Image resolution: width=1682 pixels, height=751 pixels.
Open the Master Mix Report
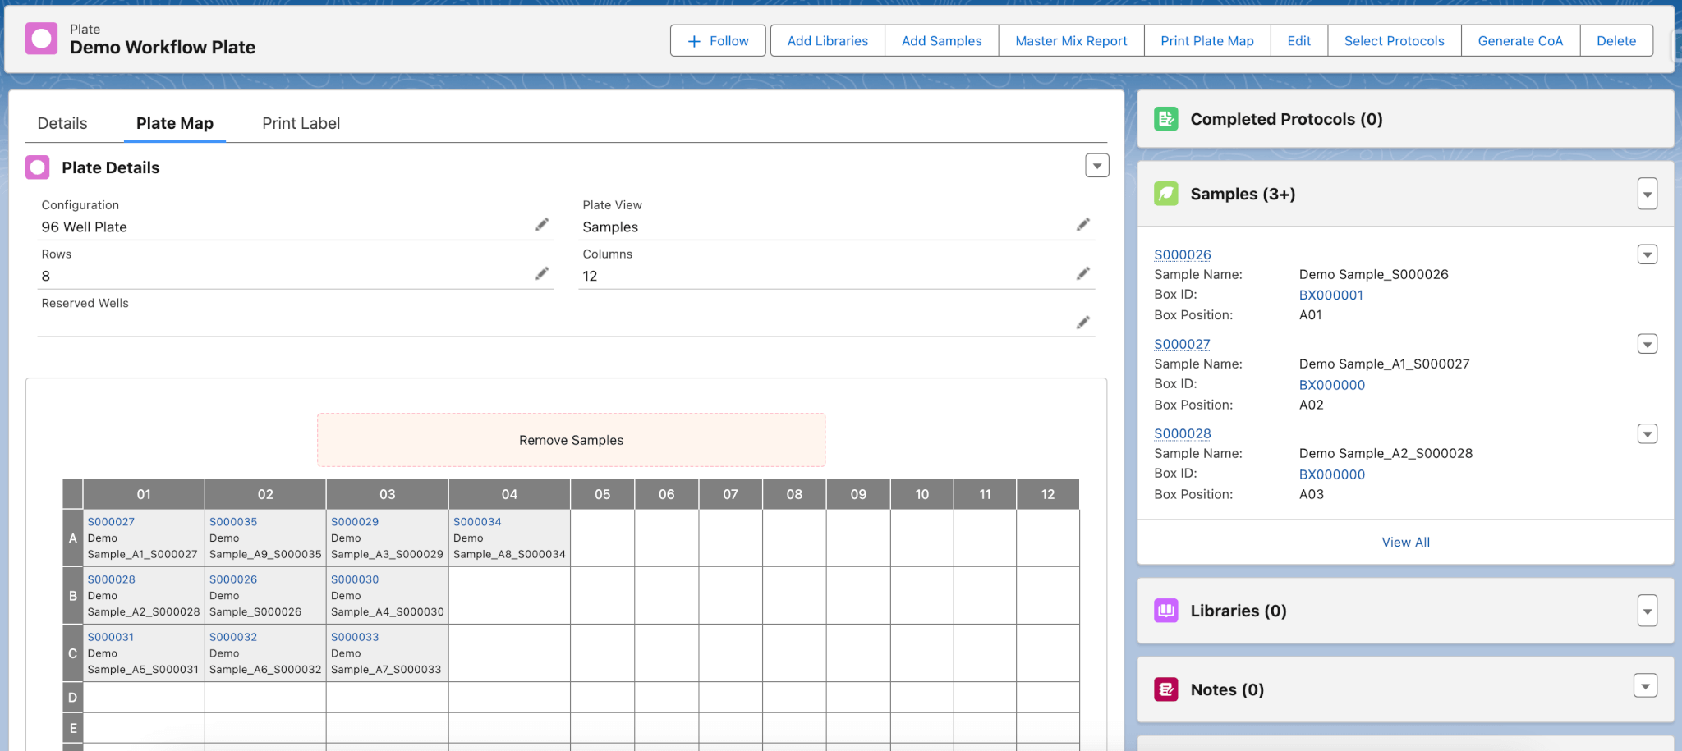1071,41
